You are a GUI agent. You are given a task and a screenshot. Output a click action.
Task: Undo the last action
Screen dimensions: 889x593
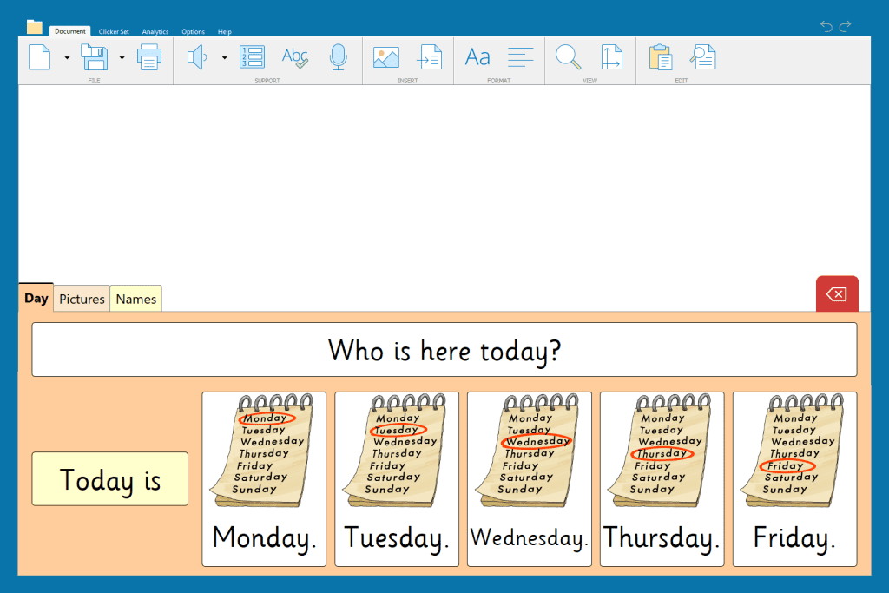[x=826, y=26]
